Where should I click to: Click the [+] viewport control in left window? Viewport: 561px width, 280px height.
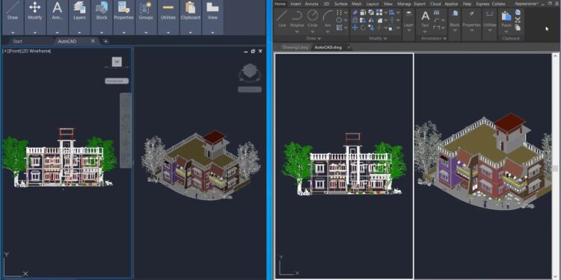[5, 51]
